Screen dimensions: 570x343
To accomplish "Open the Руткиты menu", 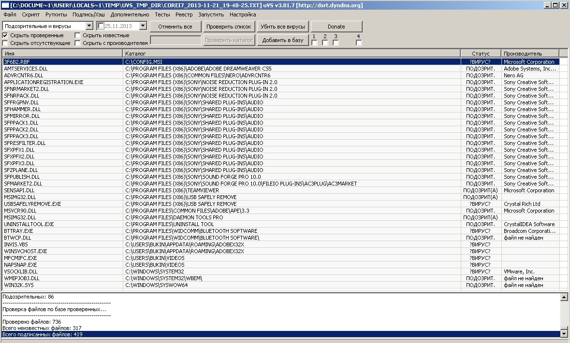I will pyautogui.click(x=56, y=14).
